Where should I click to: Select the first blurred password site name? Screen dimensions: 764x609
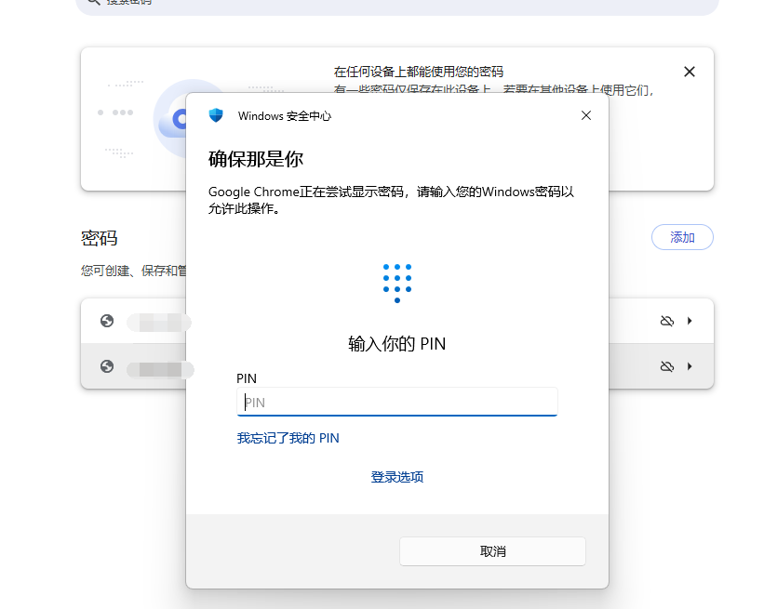[x=156, y=322]
